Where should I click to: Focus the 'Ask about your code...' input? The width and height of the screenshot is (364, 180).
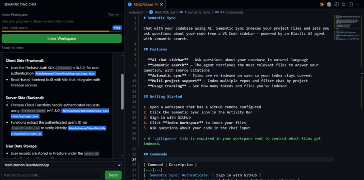point(52,175)
